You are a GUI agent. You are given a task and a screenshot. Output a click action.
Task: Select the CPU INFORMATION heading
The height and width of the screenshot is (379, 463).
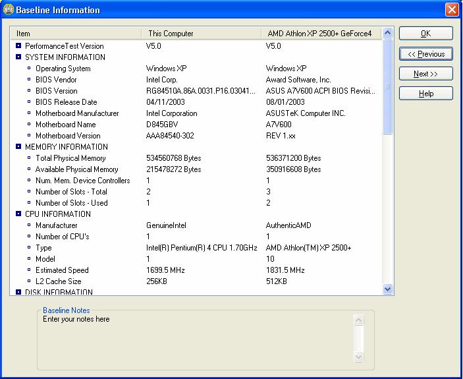pyautogui.click(x=58, y=214)
